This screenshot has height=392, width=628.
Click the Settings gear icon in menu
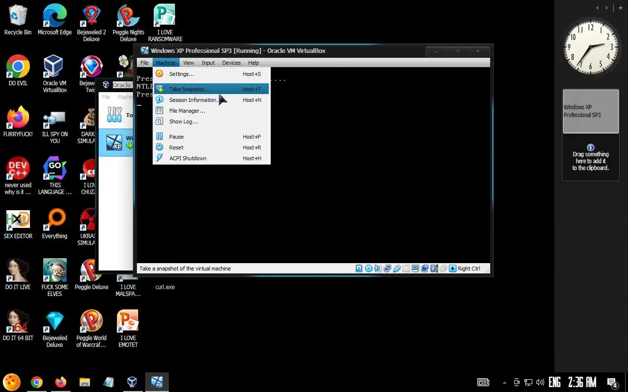pyautogui.click(x=159, y=74)
